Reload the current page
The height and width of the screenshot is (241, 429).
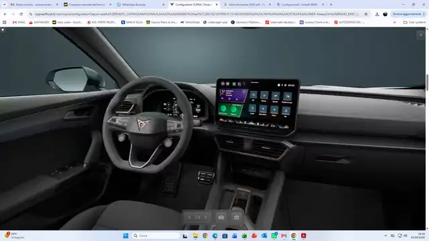pyautogui.click(x=21, y=14)
